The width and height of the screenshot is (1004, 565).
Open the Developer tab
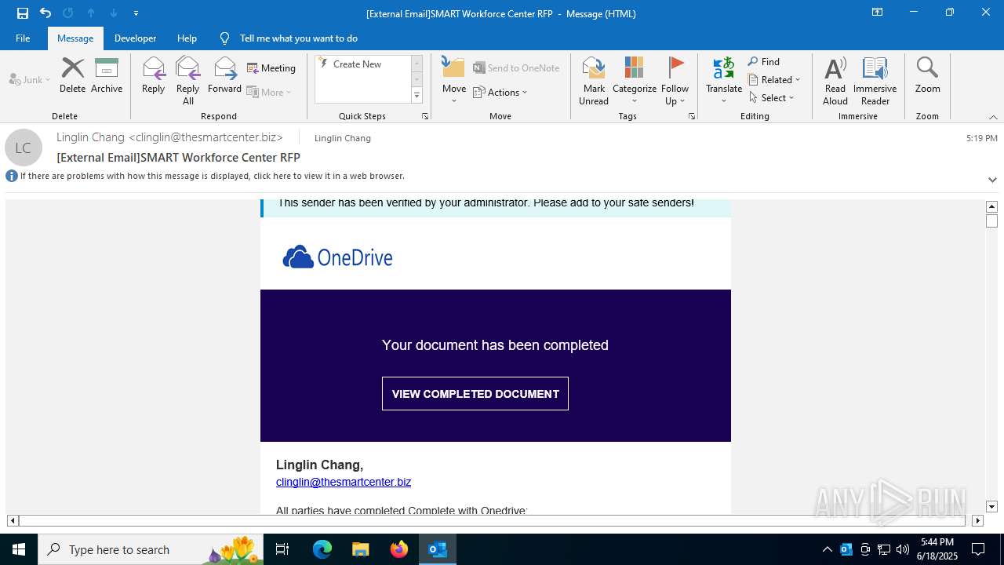click(x=135, y=38)
